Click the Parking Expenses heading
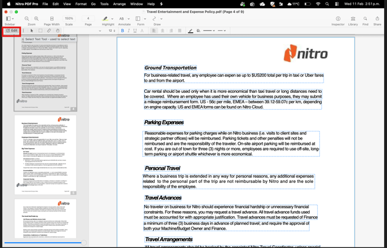Screen dimensions: 387x248 click(x=164, y=122)
